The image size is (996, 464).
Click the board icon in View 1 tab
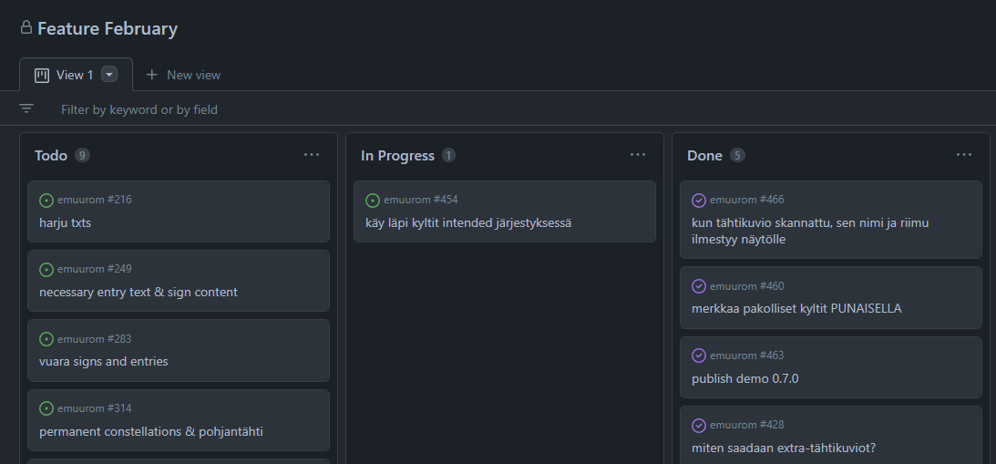coord(42,75)
